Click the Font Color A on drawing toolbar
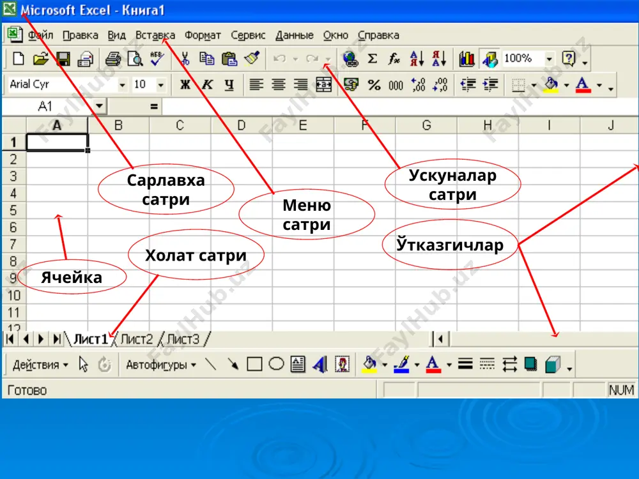The height and width of the screenshot is (479, 639). [x=433, y=364]
